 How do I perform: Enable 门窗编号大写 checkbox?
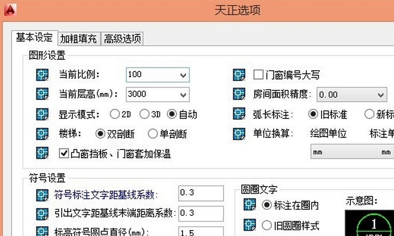(x=258, y=74)
